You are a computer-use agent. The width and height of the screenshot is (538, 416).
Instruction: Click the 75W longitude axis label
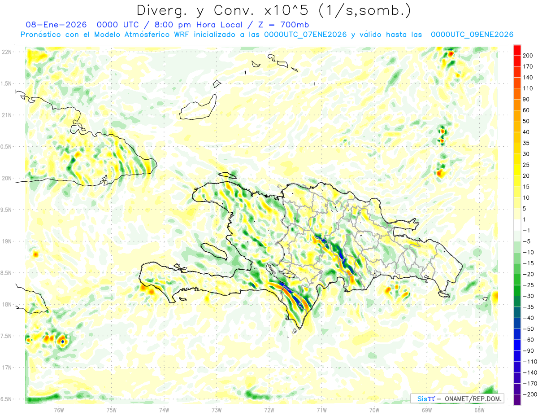111,410
